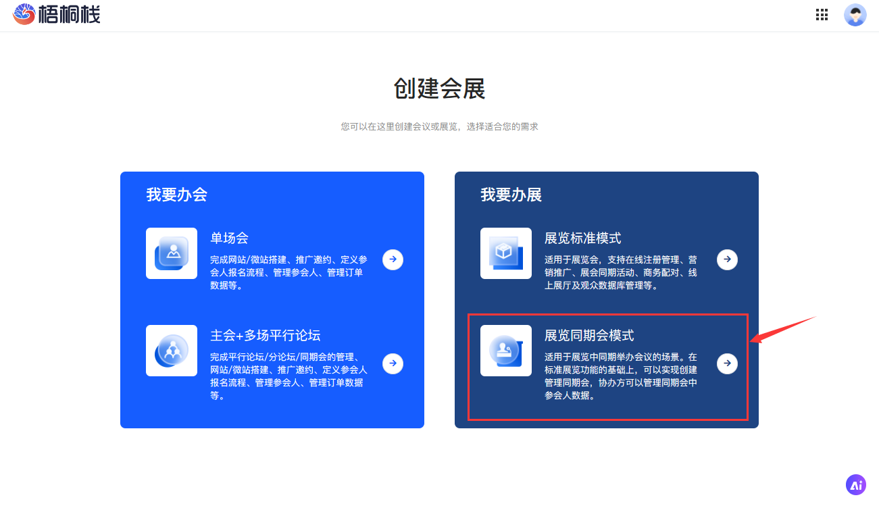This screenshot has width=879, height=531.
Task: Click the 单场会 card icon
Action: coord(172,253)
